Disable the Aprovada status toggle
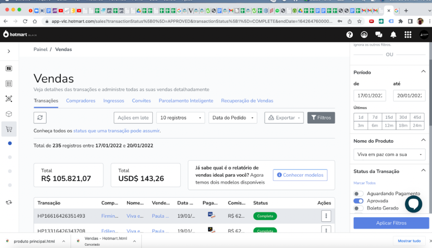The image size is (432, 248). point(358,201)
